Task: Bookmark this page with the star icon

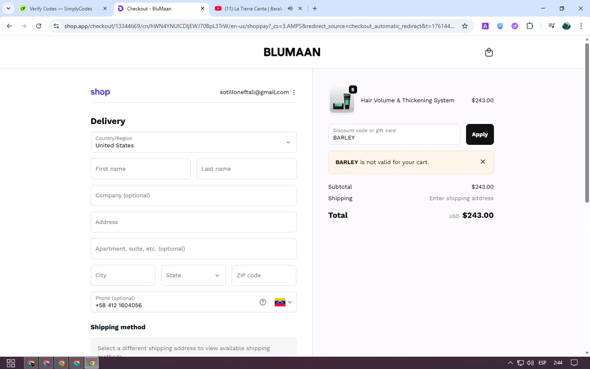Action: (x=465, y=26)
